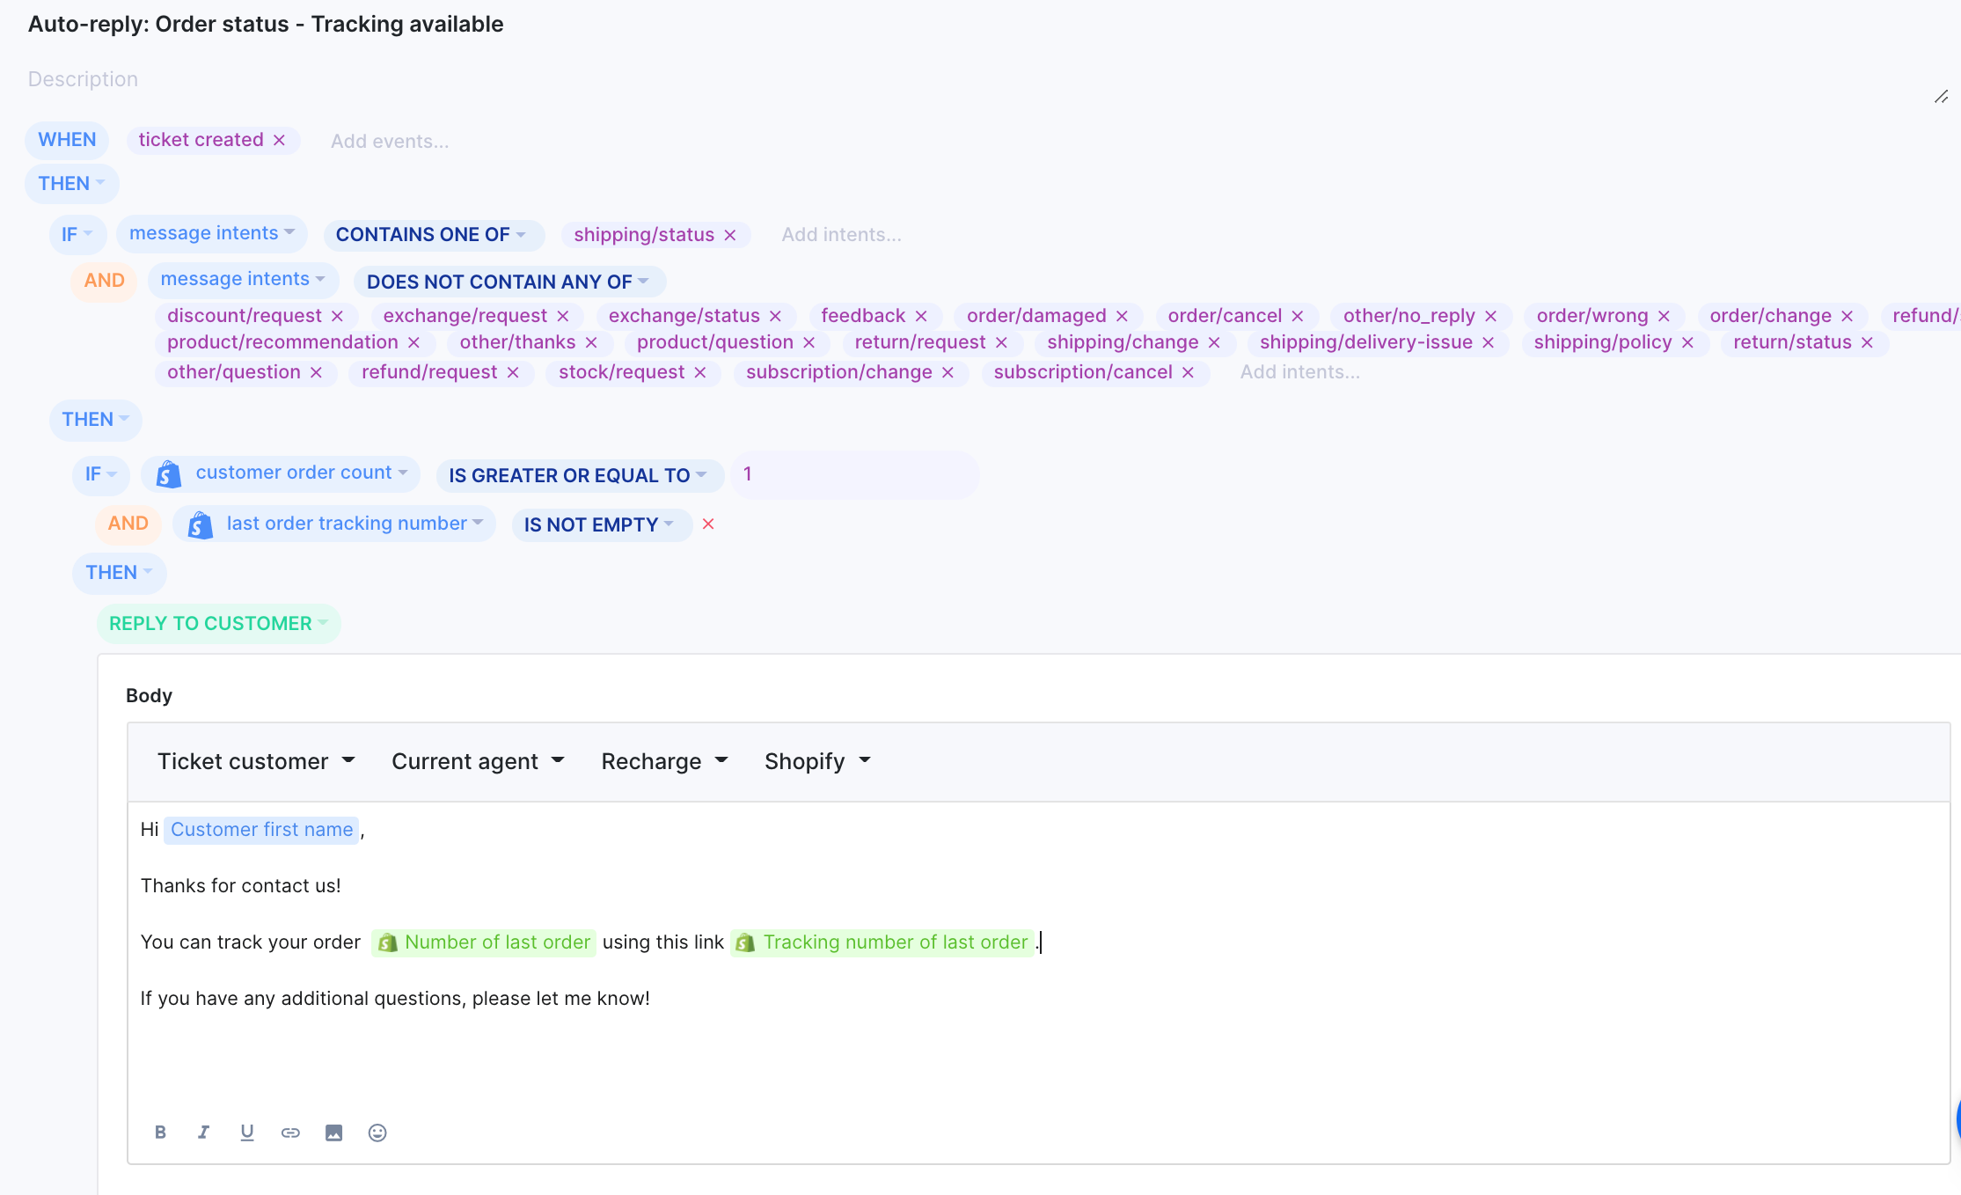The height and width of the screenshot is (1195, 1961).
Task: Remove the refund/request intent tag
Action: coord(513,372)
